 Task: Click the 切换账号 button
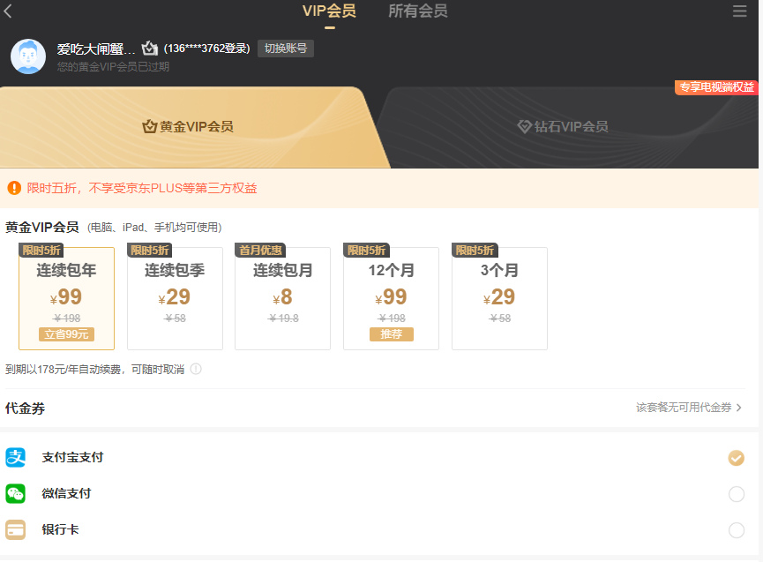(286, 49)
